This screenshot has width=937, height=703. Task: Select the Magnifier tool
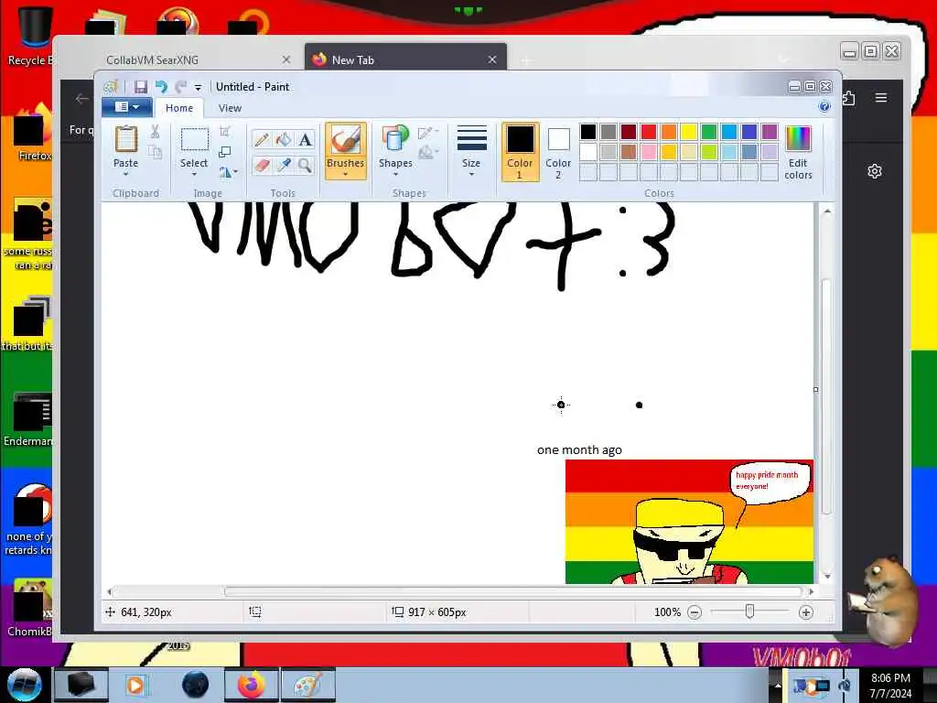pyautogui.click(x=305, y=165)
